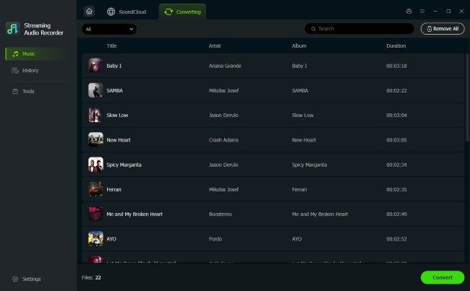Click the 'Files: 22' counter
The image size is (470, 291).
point(91,277)
